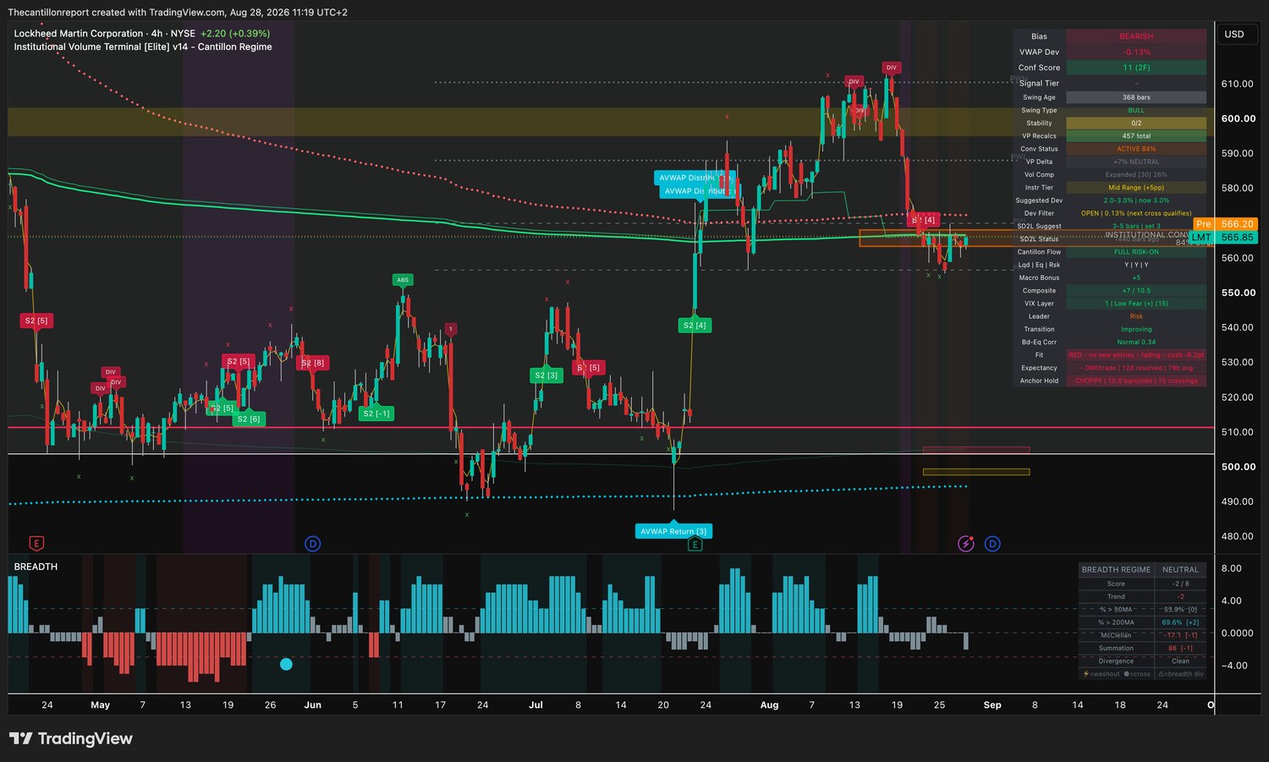Click the Composite value +7 / 10.5
Screen dimensions: 1269x762
pos(1136,291)
